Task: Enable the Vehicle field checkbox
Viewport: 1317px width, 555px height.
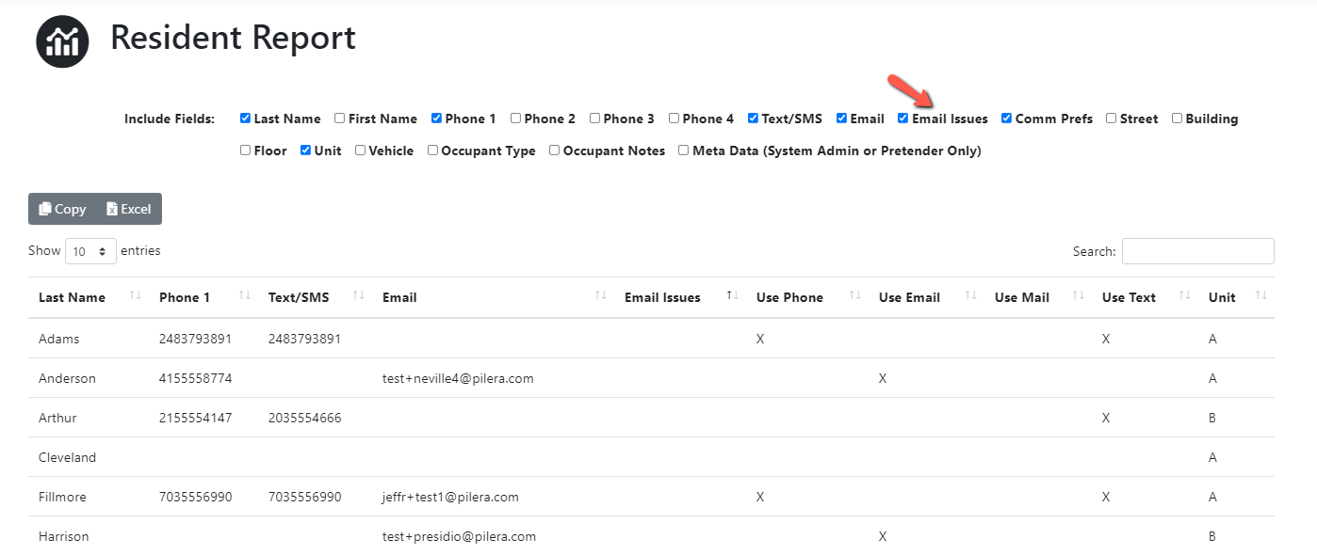Action: tap(360, 151)
